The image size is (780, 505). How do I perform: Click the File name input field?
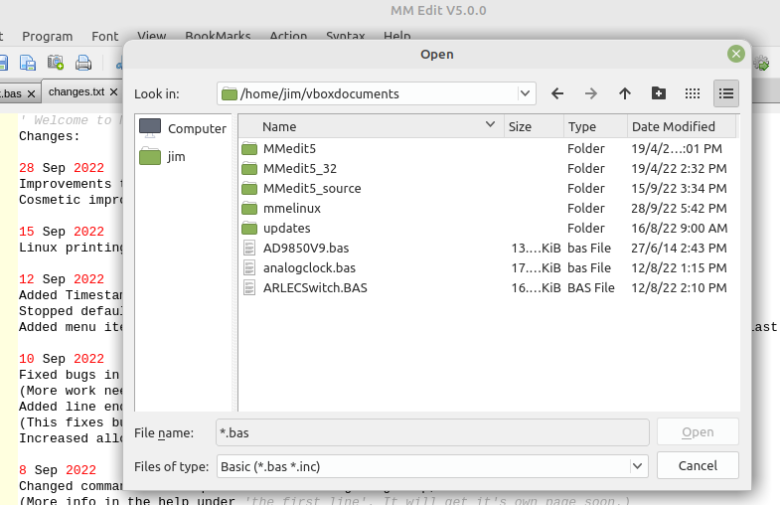(x=432, y=432)
